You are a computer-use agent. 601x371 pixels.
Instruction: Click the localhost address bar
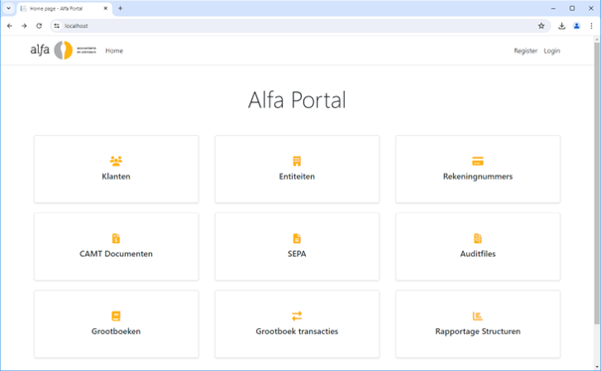299,26
